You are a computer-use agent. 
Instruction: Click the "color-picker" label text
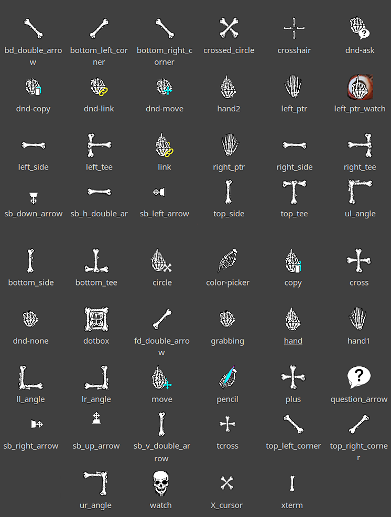(228, 282)
